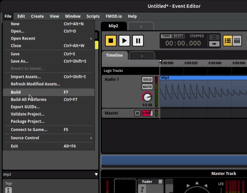Click the Logic Tracks label
Screen dimensions: 247x193
coord(113,71)
